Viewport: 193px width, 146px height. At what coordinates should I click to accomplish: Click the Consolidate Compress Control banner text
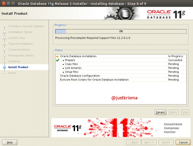coord(173,128)
